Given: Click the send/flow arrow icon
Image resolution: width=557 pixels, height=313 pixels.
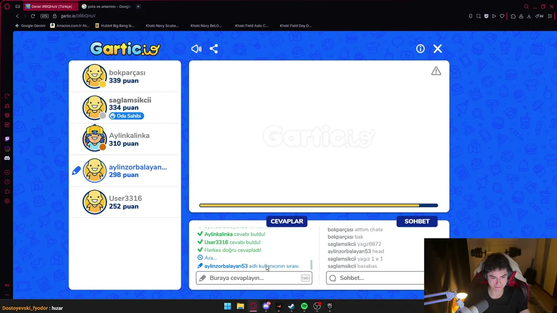Looking at the screenshot, I should click(494, 16).
